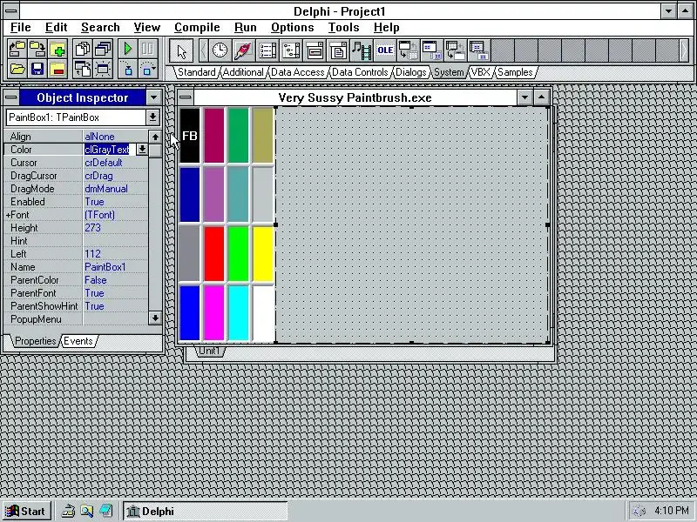Switch to the Data Access palette tab
The image size is (697, 522).
click(x=297, y=72)
